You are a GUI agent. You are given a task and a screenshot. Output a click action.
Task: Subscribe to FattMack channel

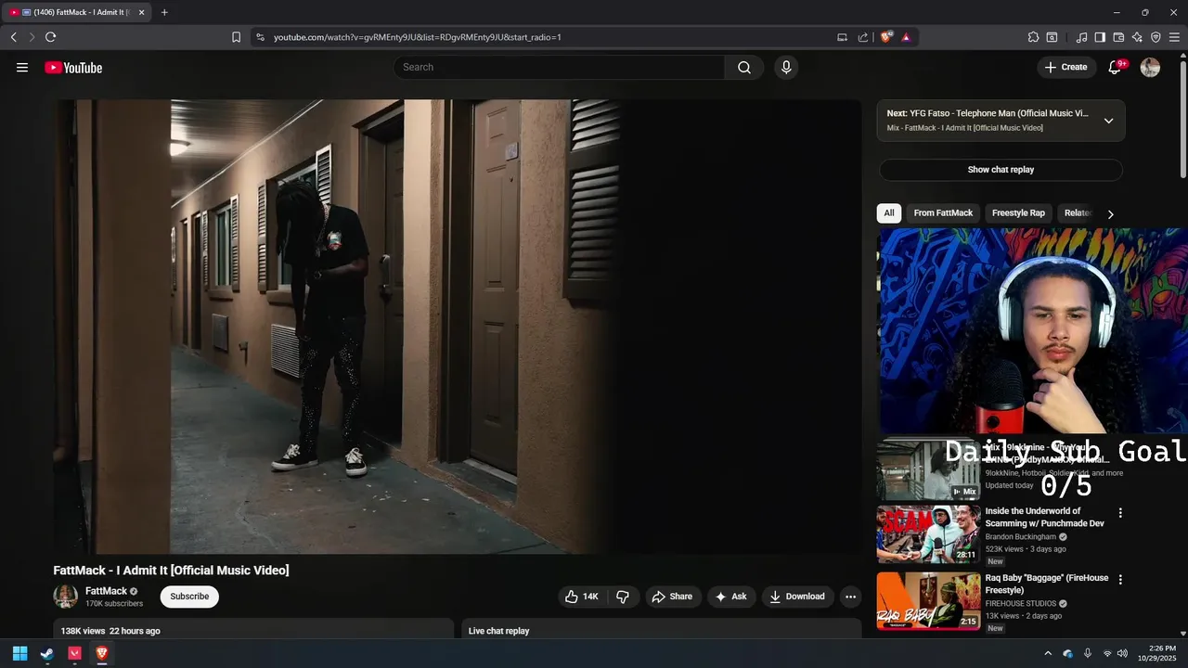(x=189, y=597)
